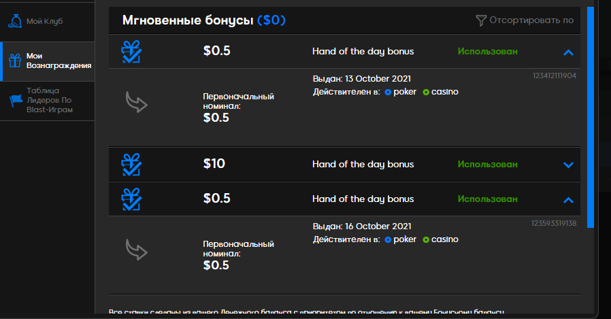
Task: Click the arrow icon under 13 October bonus
Action: coord(136,102)
